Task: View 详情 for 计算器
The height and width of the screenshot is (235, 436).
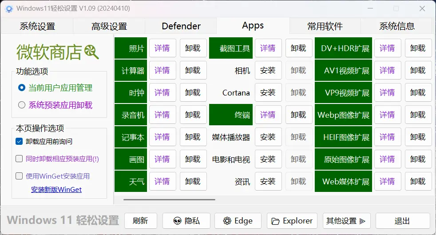Action: [x=163, y=70]
